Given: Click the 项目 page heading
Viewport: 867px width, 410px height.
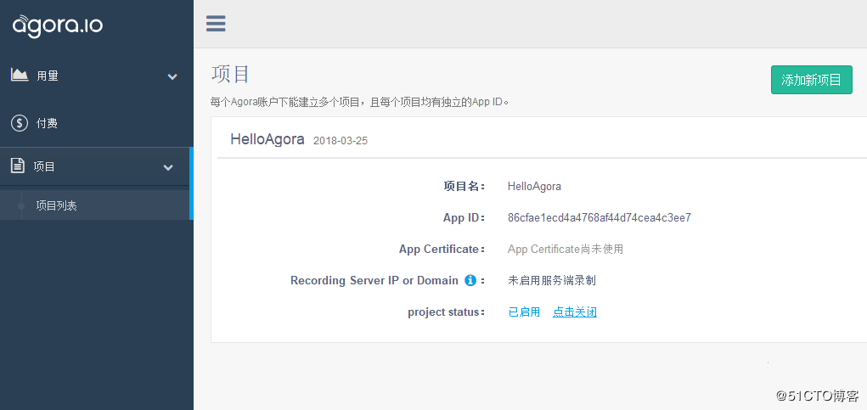Looking at the screenshot, I should [231, 74].
